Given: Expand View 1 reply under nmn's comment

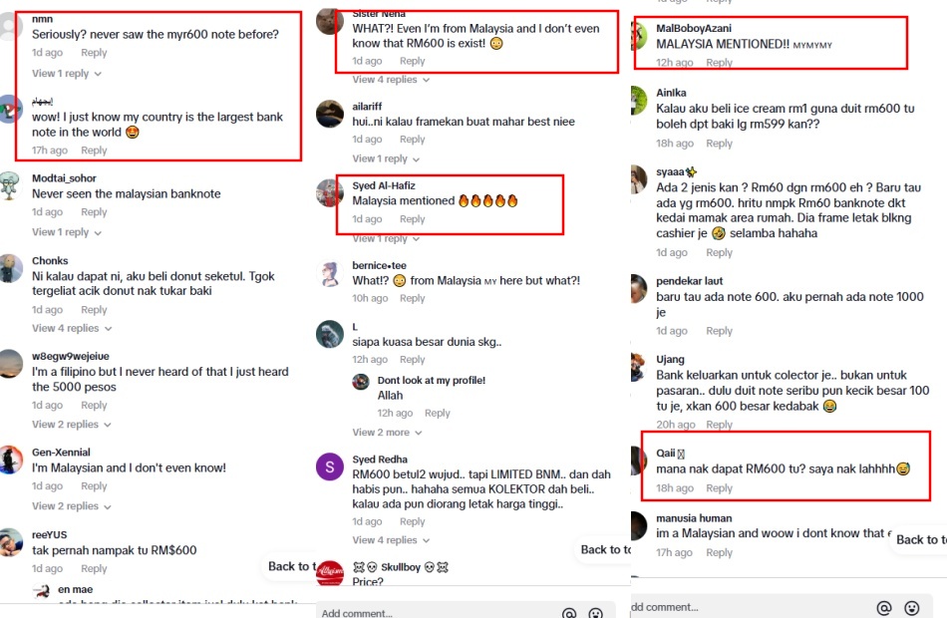Looking at the screenshot, I should point(67,73).
